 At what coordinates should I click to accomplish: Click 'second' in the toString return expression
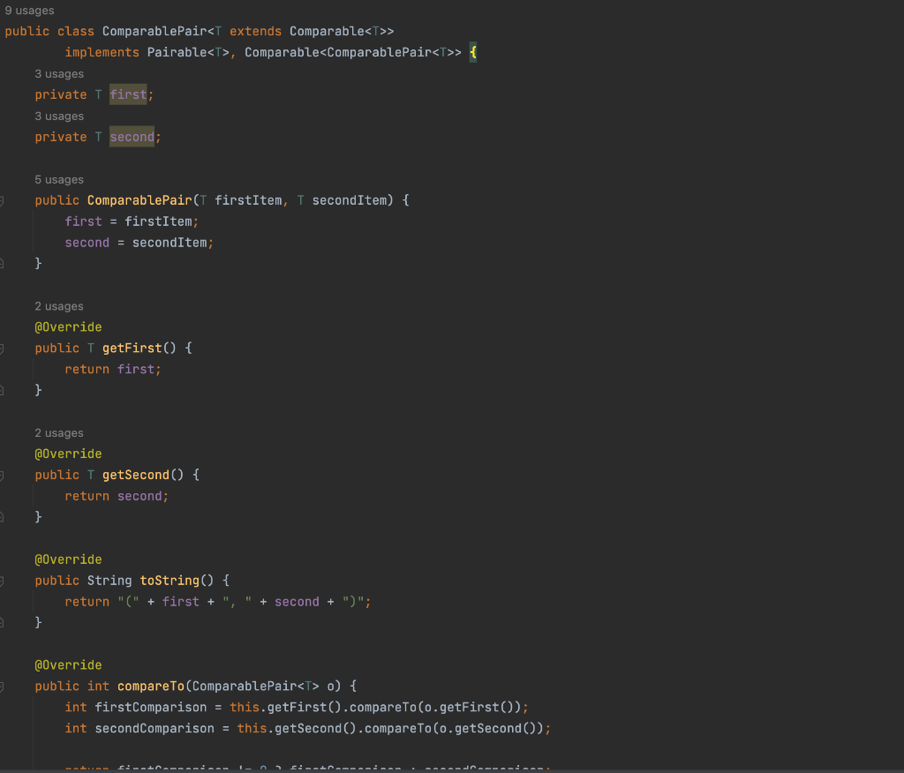tap(297, 602)
